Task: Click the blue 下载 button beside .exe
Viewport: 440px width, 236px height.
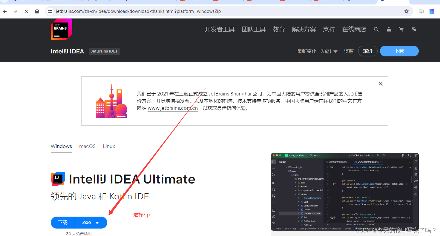Action: [x=63, y=223]
